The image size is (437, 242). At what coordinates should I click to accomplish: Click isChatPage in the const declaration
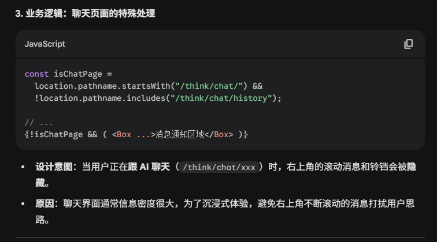coord(77,74)
